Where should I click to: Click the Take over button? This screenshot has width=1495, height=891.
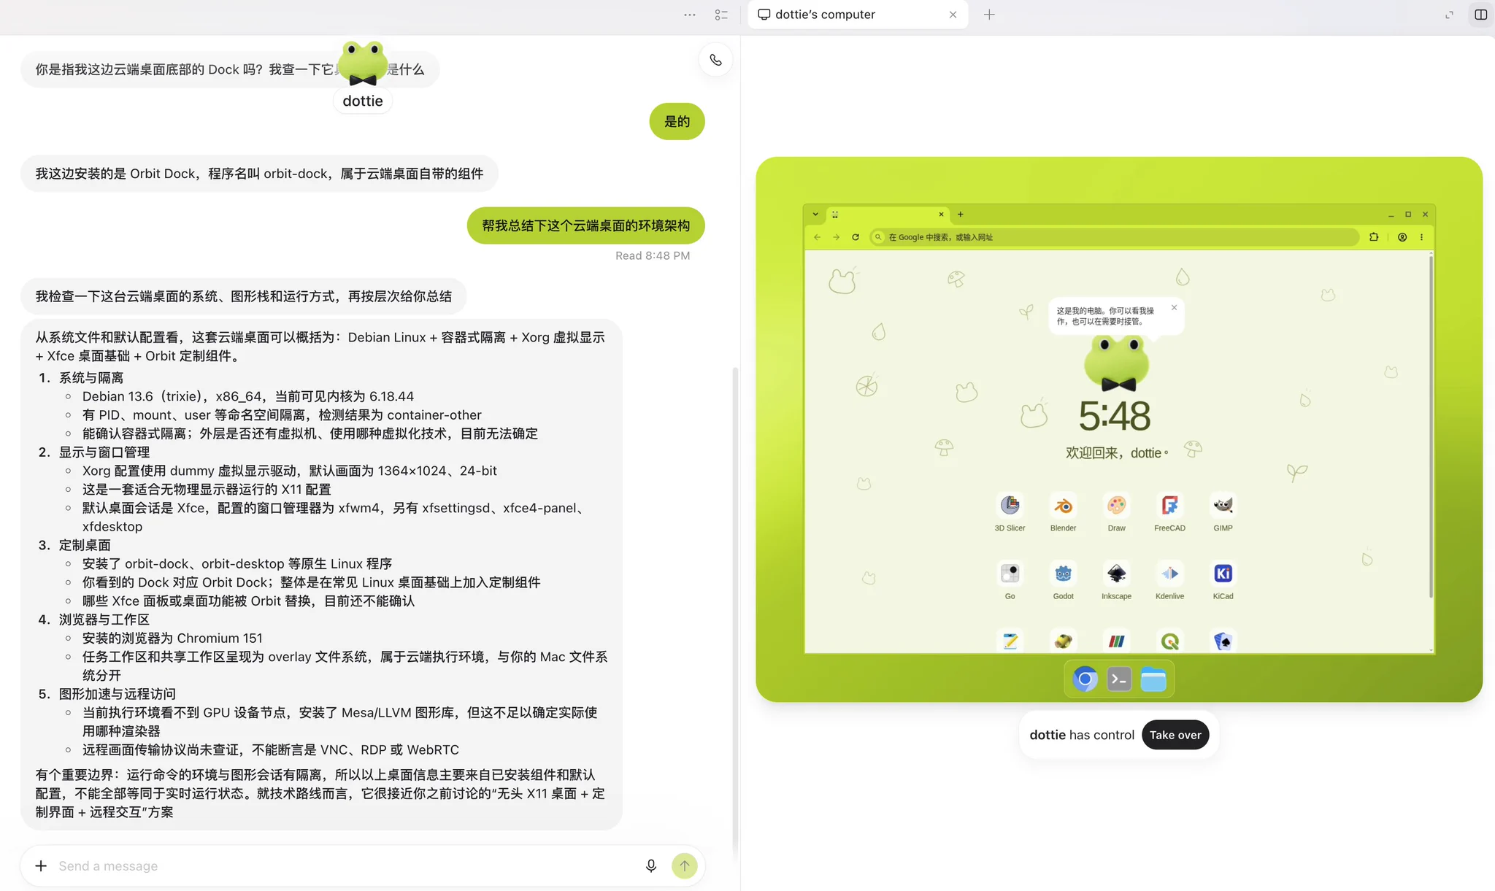tap(1175, 735)
